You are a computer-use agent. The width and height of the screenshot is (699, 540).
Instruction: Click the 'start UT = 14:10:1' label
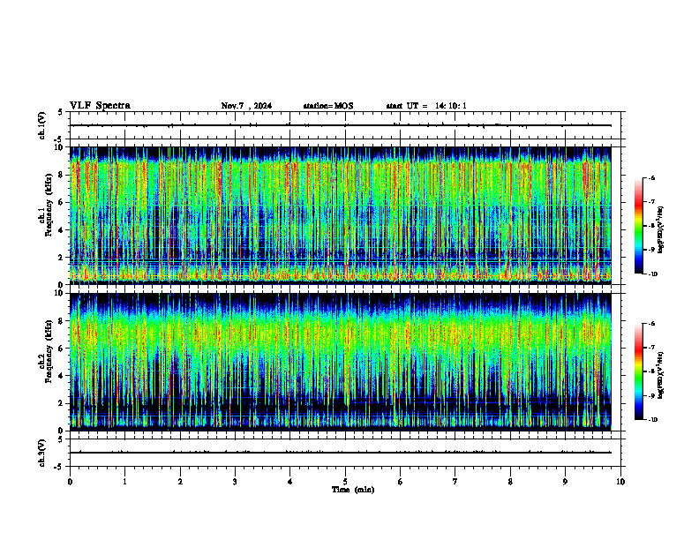coord(426,106)
